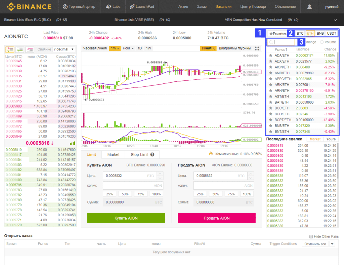Select 1W chart interval
This screenshot has width=344, height=265.
tap(148, 48)
